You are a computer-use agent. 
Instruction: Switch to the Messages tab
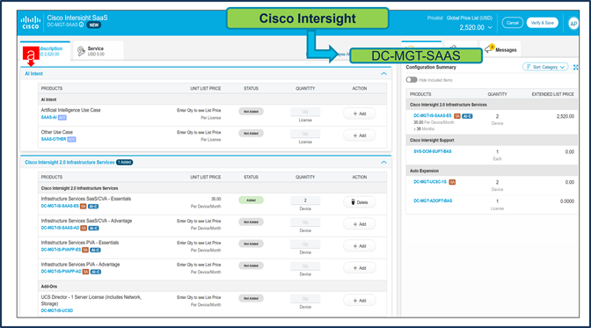pyautogui.click(x=501, y=50)
